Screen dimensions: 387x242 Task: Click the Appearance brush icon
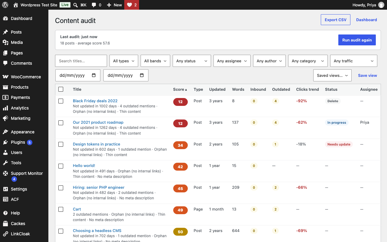click(5, 132)
